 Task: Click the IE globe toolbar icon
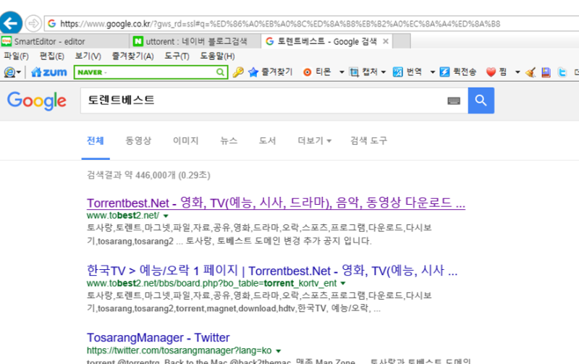[x=9, y=72]
